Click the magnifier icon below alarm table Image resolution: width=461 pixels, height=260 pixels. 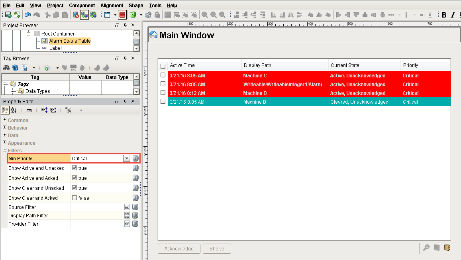click(426, 248)
